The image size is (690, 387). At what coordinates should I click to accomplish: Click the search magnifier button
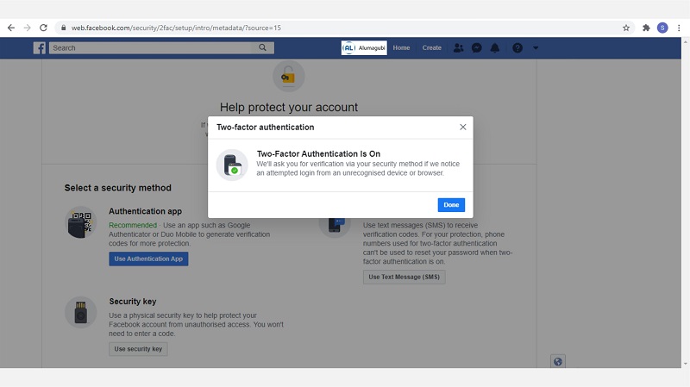pyautogui.click(x=263, y=48)
